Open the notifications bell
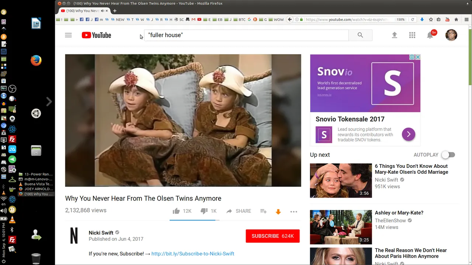The height and width of the screenshot is (265, 472). (430, 35)
